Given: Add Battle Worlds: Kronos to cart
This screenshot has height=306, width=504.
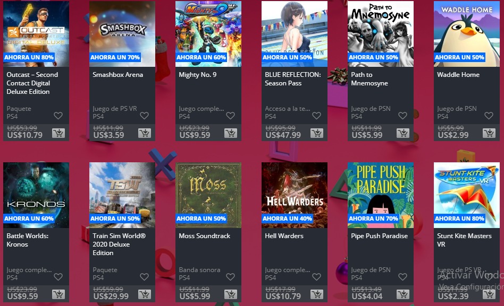Looking at the screenshot, I should pos(58,294).
